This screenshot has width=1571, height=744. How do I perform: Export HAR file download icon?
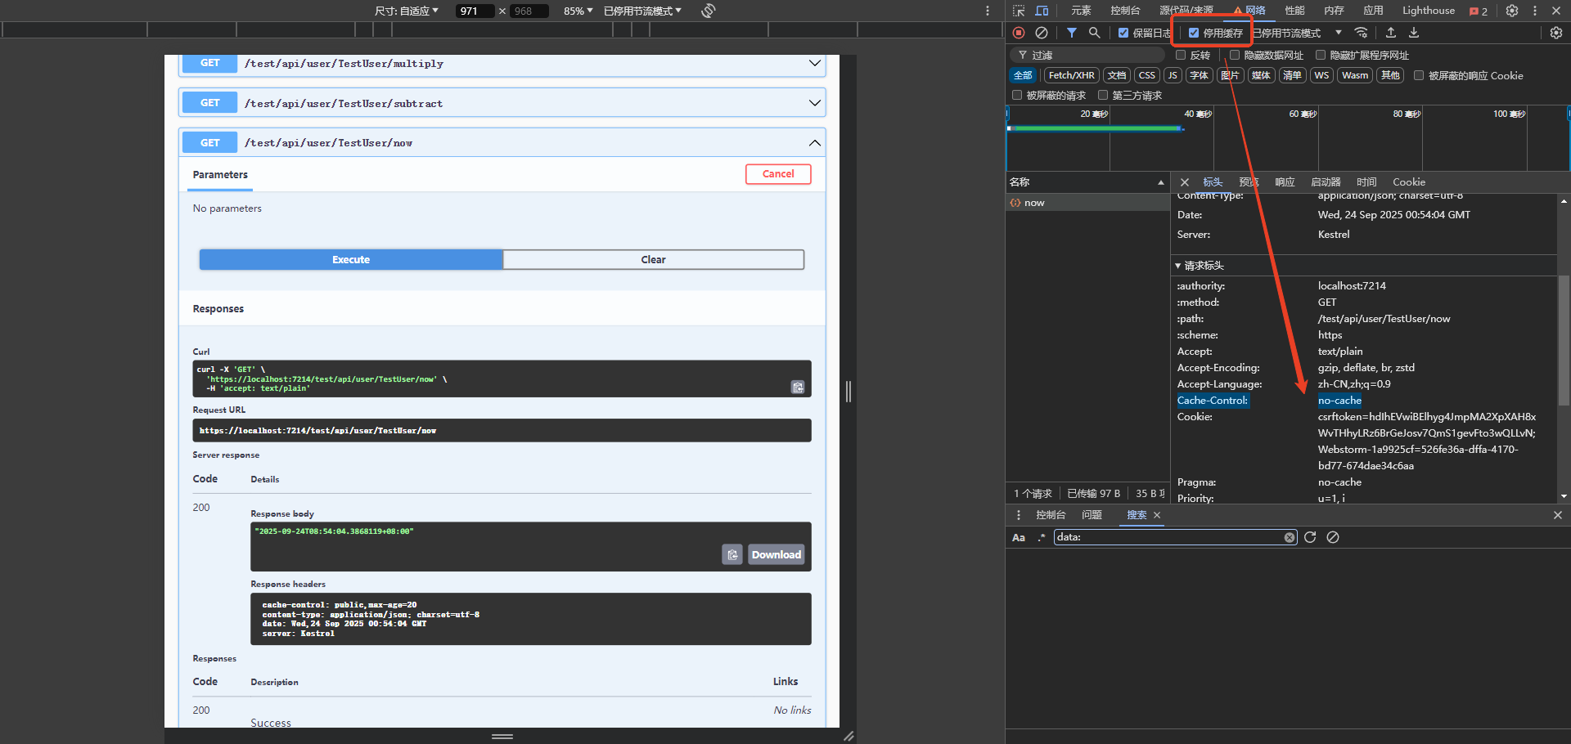pos(1414,33)
